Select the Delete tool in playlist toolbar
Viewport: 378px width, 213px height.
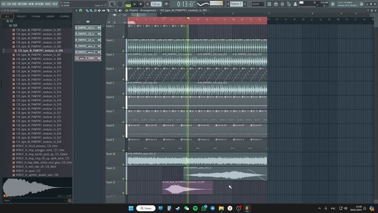pos(95,11)
